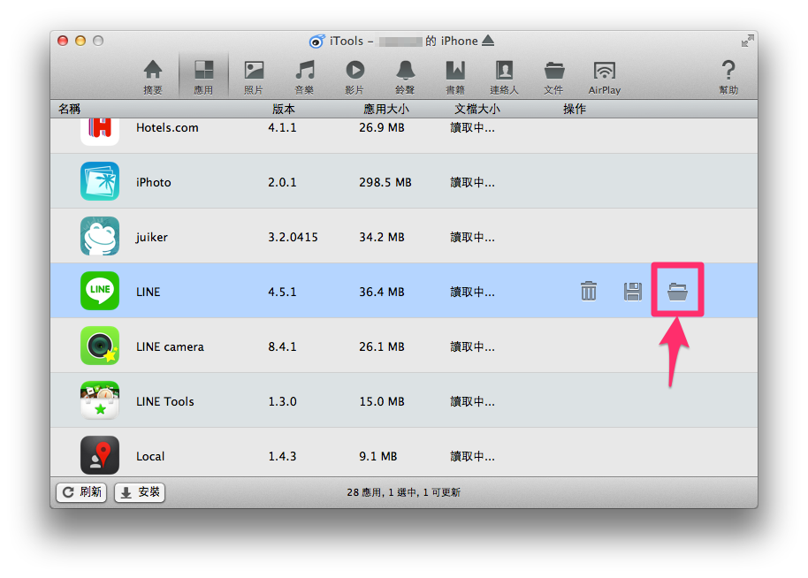Click LINE version 4.5.1

[282, 292]
